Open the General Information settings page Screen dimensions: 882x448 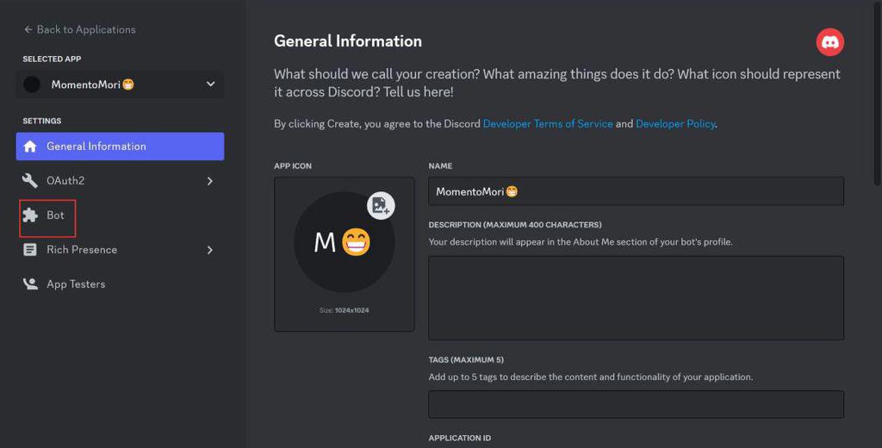tap(96, 146)
